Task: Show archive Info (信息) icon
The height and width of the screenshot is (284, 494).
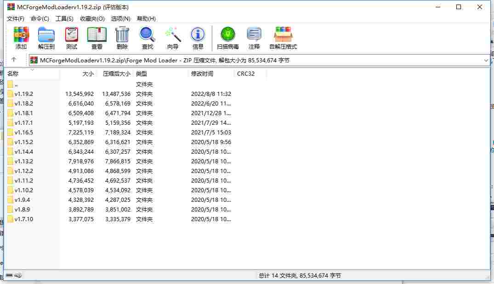Action: [198, 34]
